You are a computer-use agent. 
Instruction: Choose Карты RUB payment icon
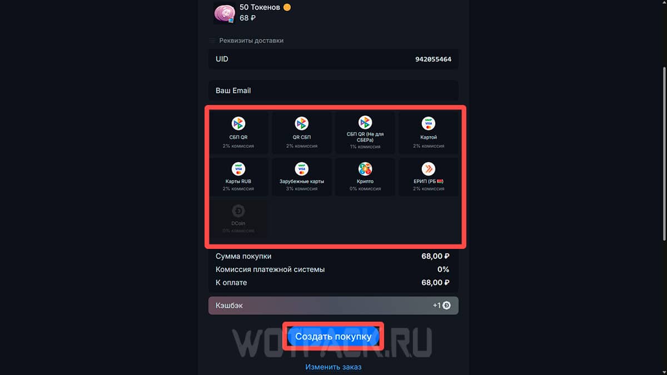pos(238,169)
